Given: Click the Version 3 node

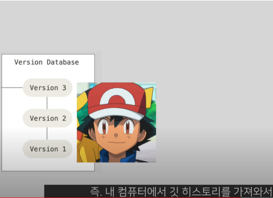Looking at the screenshot, I should click(x=47, y=88).
